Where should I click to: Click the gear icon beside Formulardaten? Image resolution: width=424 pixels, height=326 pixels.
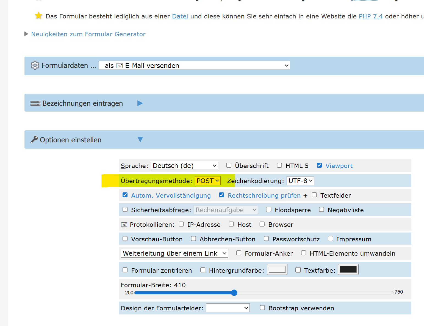point(35,65)
